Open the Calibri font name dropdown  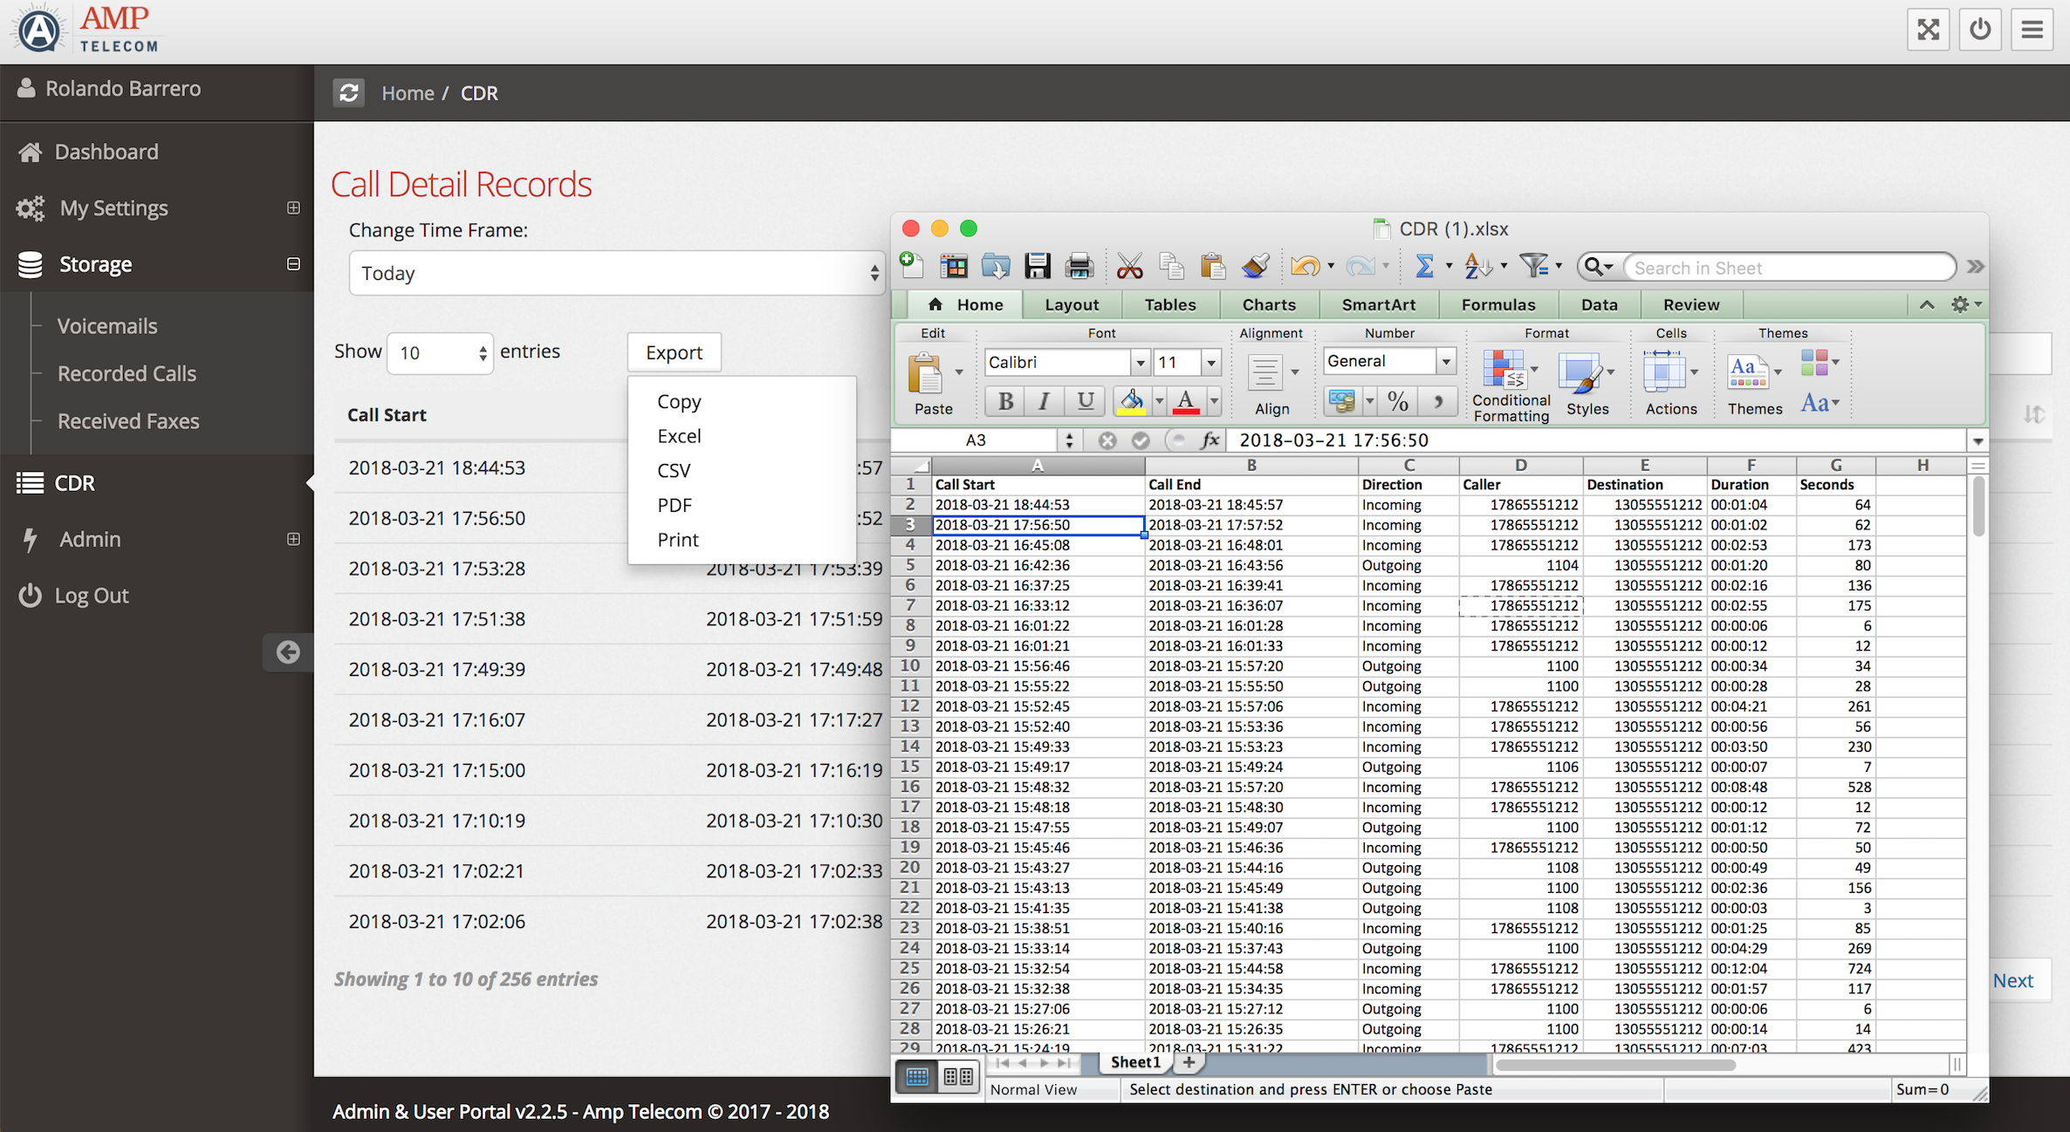pyautogui.click(x=1140, y=362)
